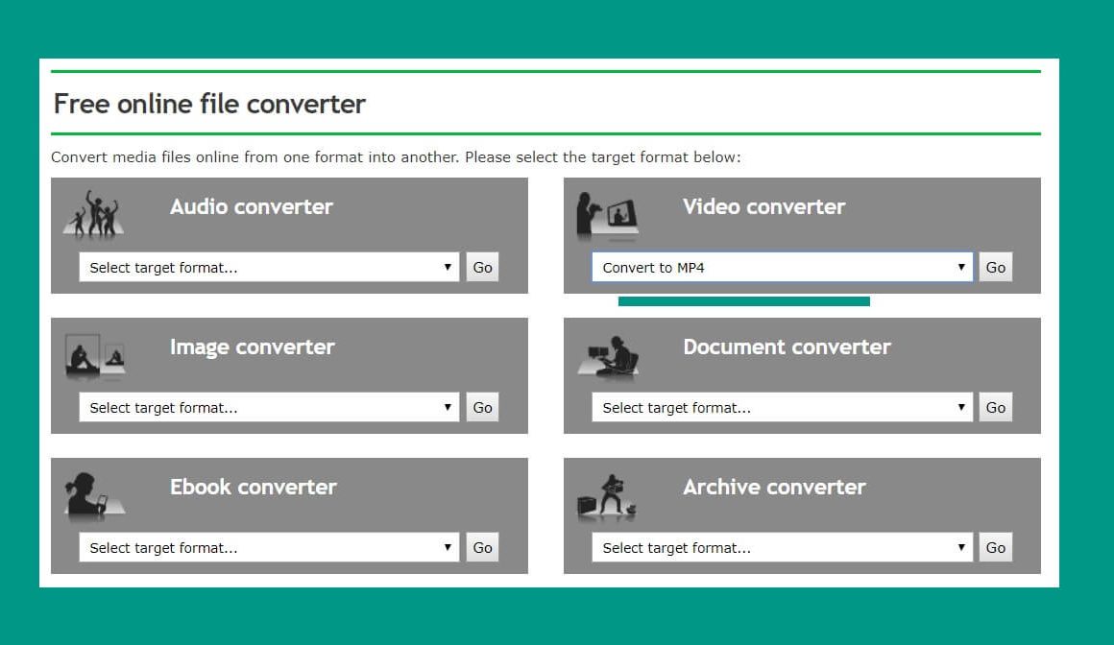1114x645 pixels.
Task: Click the Archive converter heading
Action: click(x=774, y=487)
